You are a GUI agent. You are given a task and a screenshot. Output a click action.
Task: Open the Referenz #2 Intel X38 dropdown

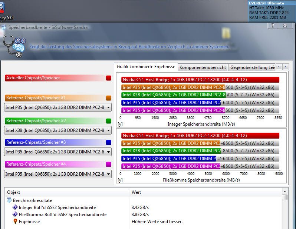click(58, 130)
